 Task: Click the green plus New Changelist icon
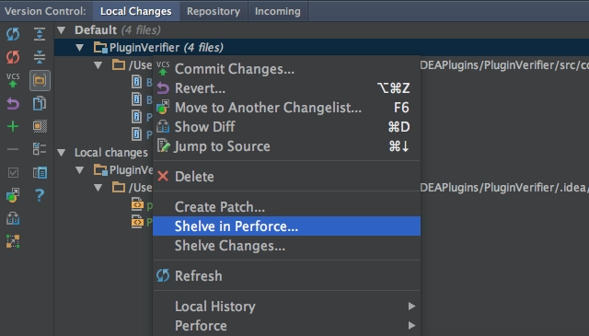[x=13, y=126]
